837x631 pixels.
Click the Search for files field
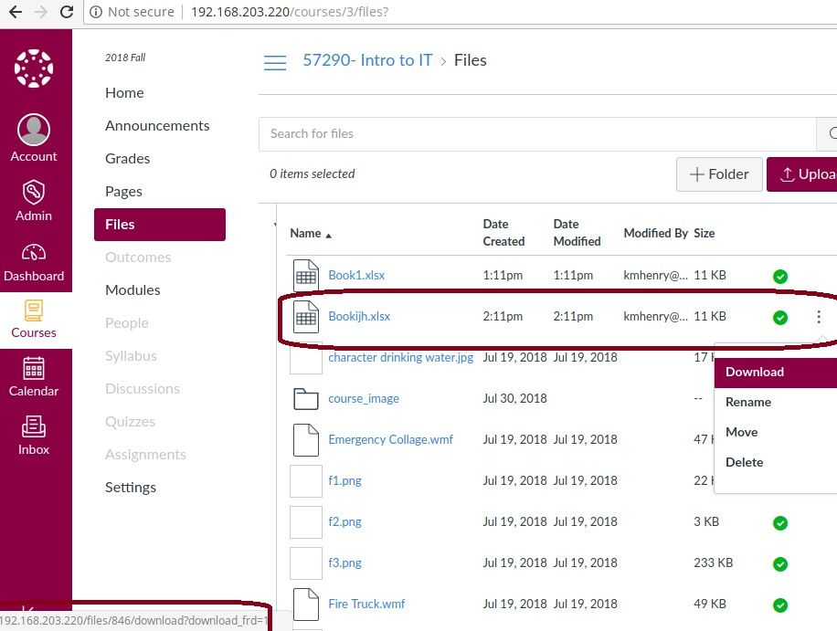(537, 133)
